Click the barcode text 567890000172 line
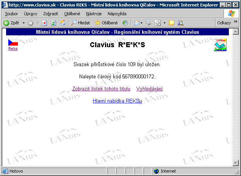Image resolution: width=241 pixels, height=176 pixels. tap(117, 77)
